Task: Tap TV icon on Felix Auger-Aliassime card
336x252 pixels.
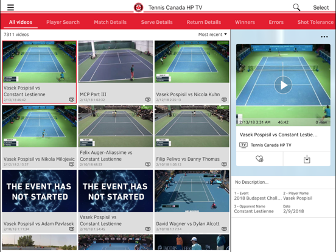Action: (x=148, y=164)
